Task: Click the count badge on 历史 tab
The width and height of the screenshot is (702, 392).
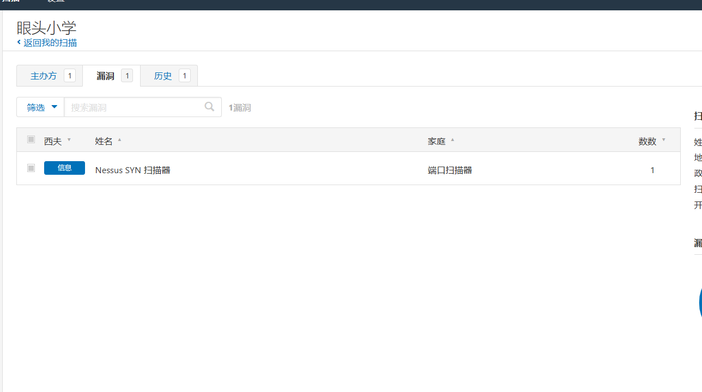Action: (x=184, y=76)
